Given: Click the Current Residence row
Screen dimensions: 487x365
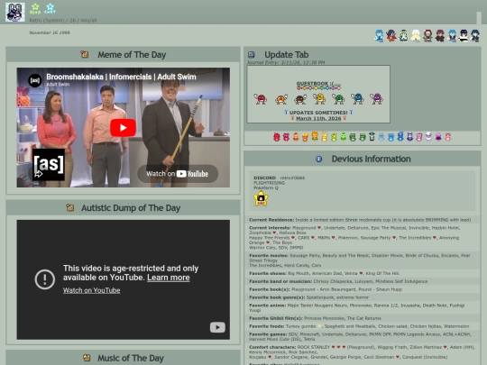Looking at the screenshot, I should 363,220.
